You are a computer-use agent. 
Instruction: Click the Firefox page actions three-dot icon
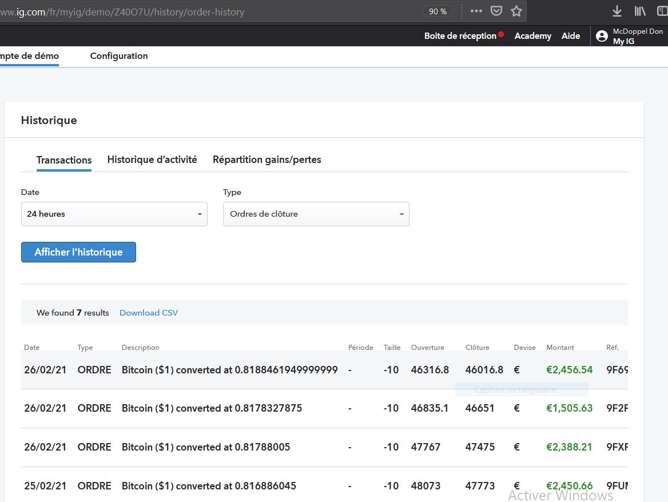(476, 11)
